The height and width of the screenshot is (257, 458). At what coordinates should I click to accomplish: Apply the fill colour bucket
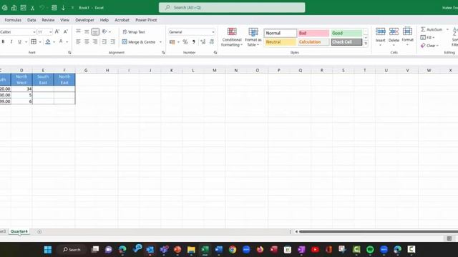[x=48, y=42]
